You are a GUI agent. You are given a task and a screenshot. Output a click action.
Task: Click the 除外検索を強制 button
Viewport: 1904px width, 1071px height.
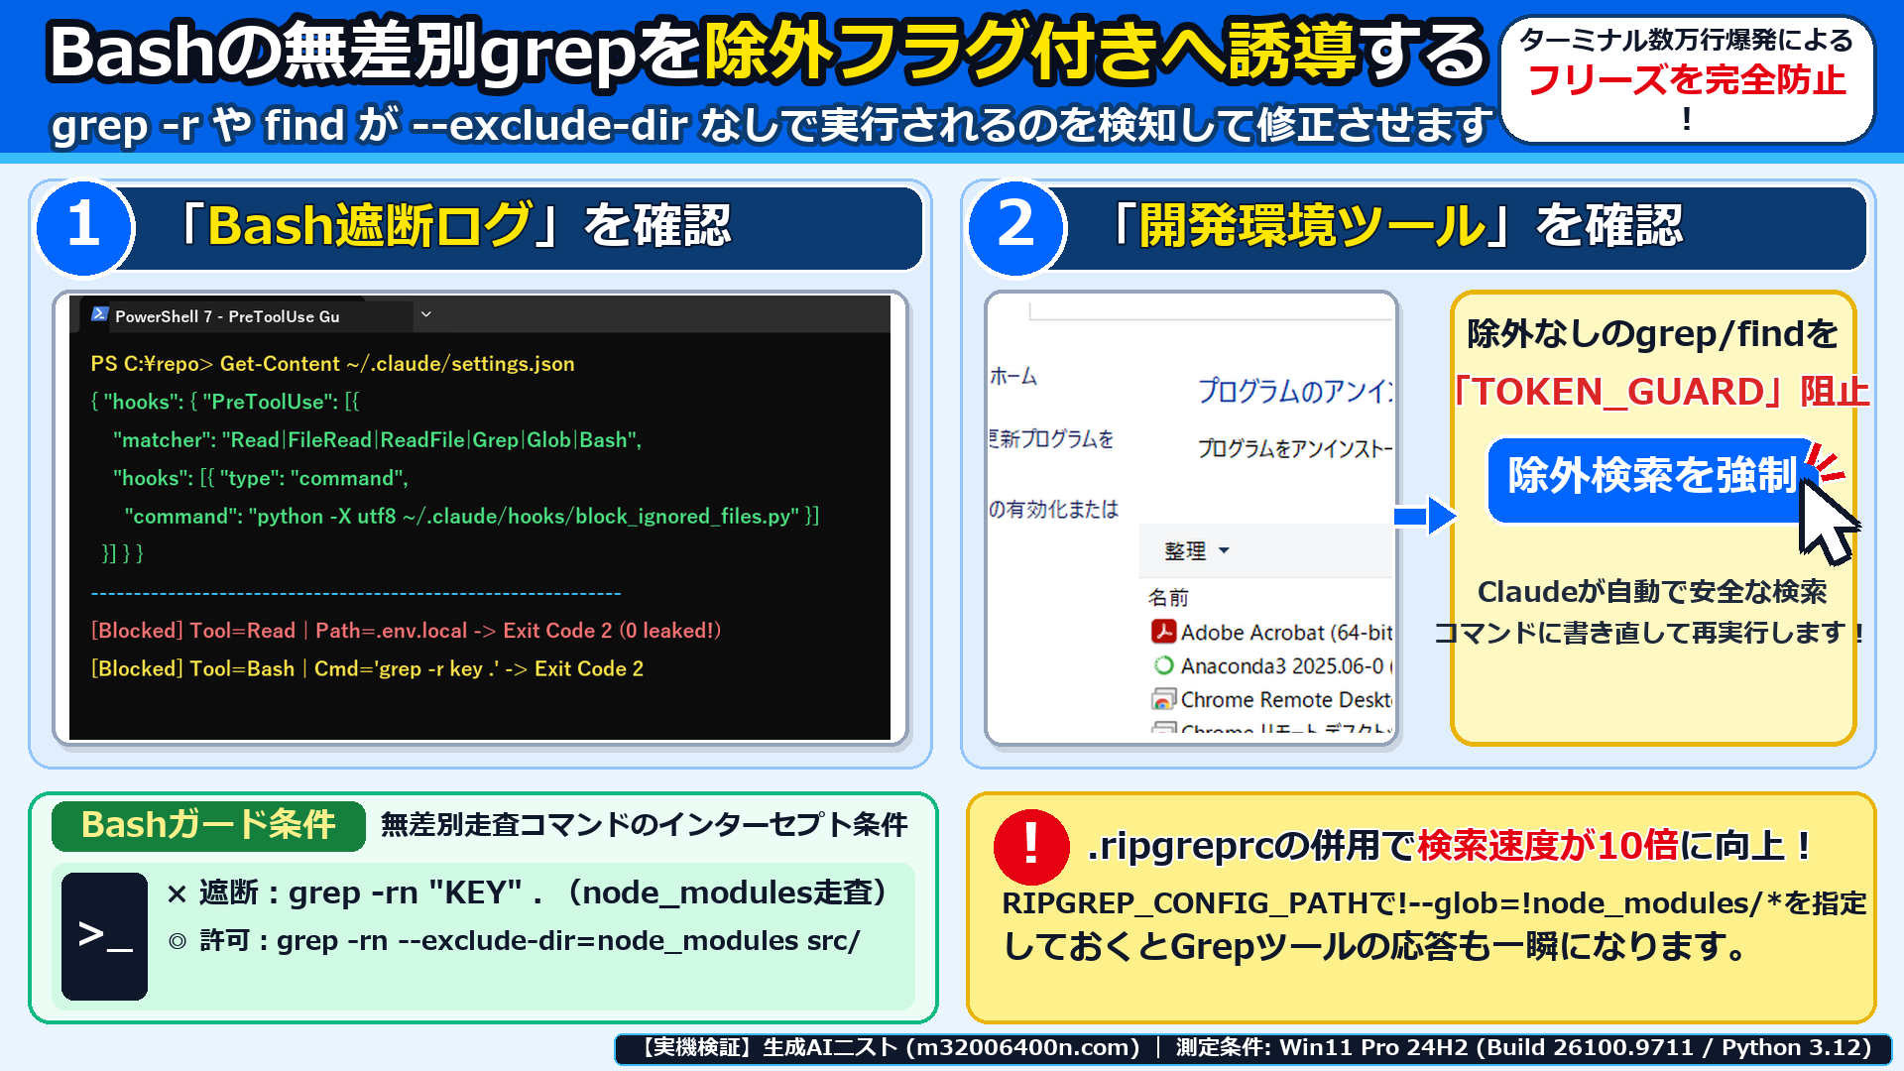click(1652, 479)
